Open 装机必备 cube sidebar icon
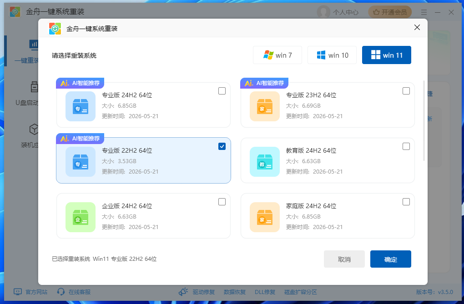Image resolution: width=464 pixels, height=304 pixels. point(34,129)
